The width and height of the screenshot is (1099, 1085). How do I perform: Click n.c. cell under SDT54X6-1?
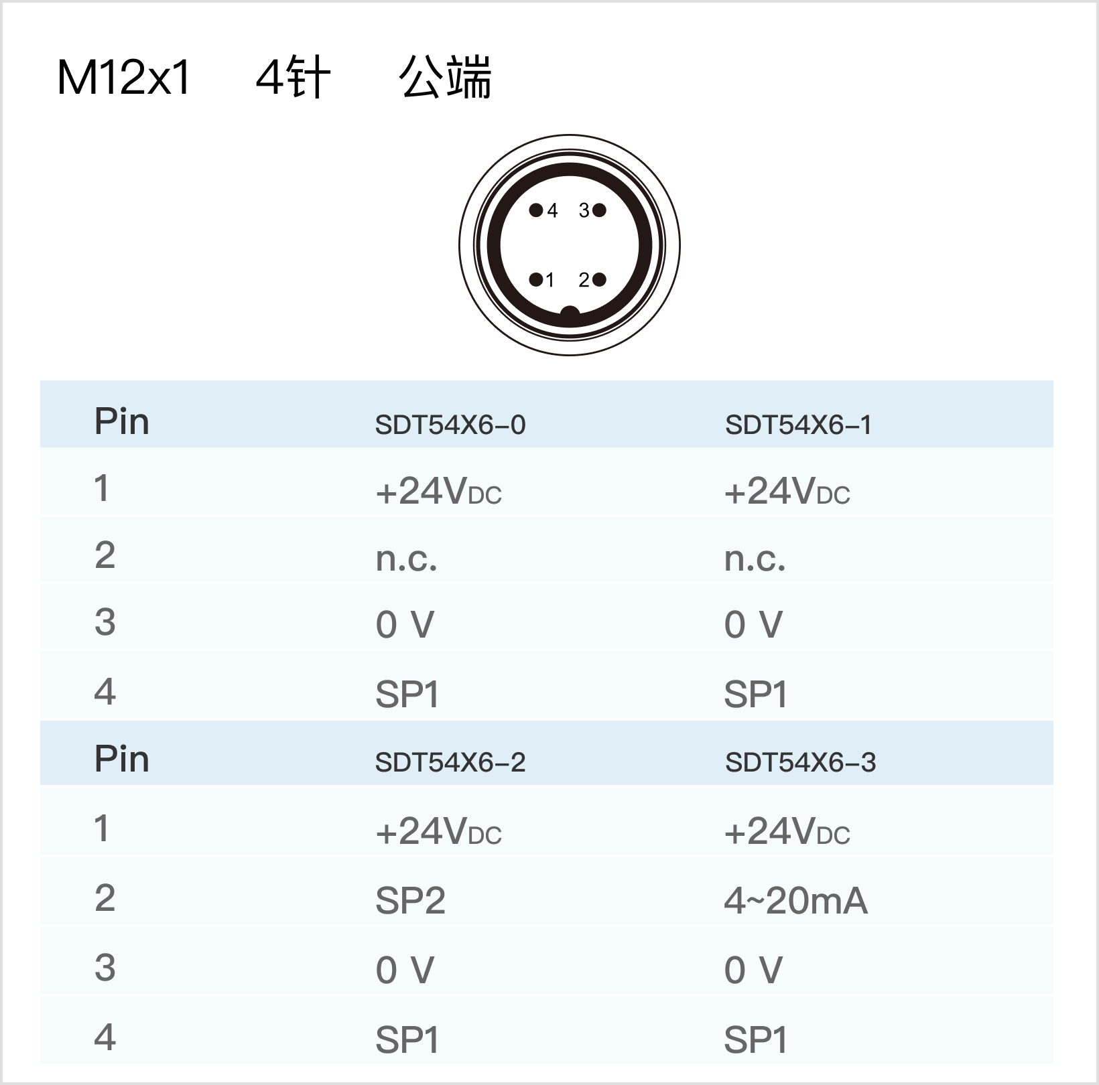755,558
